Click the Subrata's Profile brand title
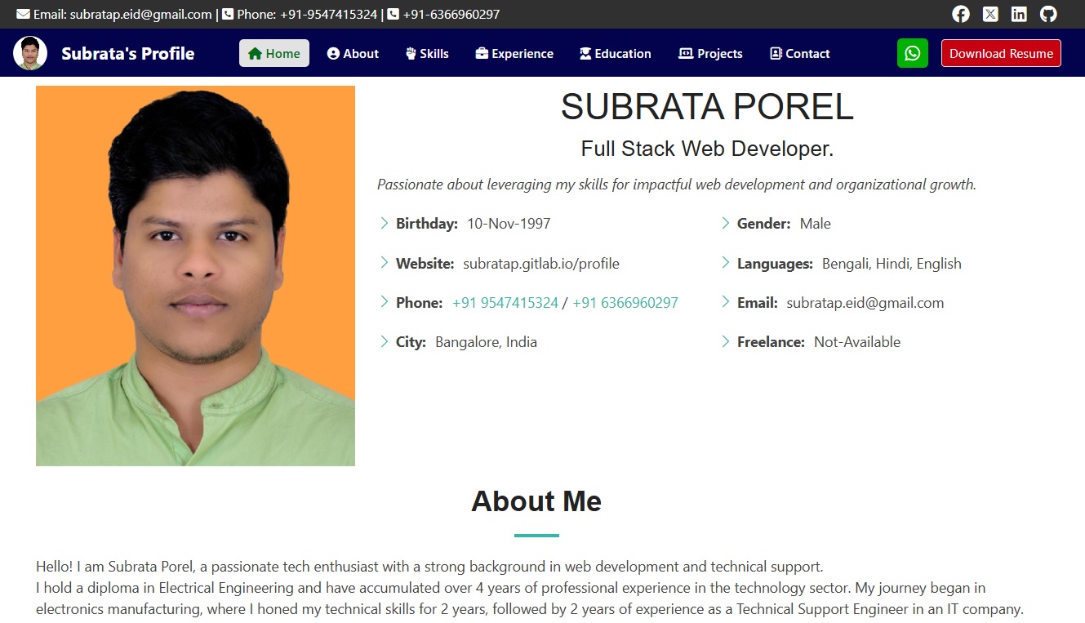 [127, 53]
